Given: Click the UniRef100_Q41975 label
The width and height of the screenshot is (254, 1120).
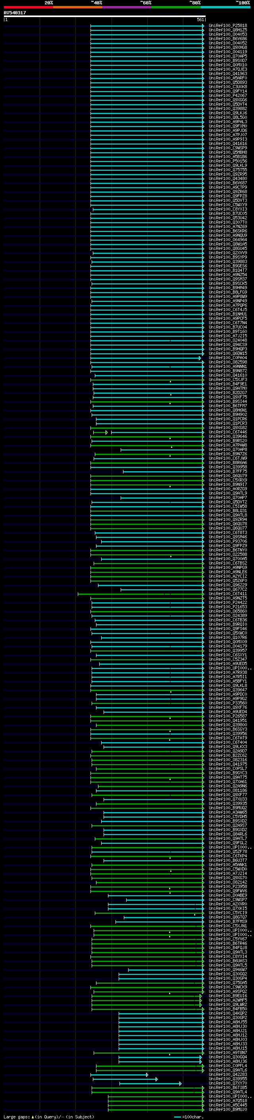Looking at the screenshot, I should [x=228, y=764].
